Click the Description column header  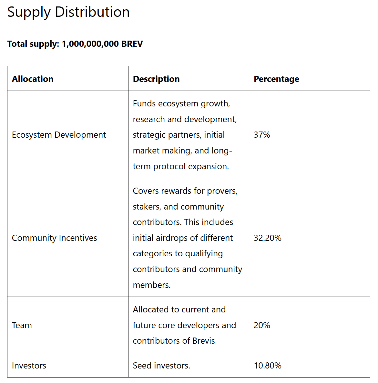[156, 79]
